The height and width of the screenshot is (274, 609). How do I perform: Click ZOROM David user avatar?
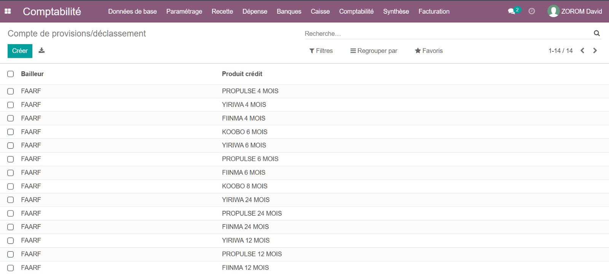[553, 11]
